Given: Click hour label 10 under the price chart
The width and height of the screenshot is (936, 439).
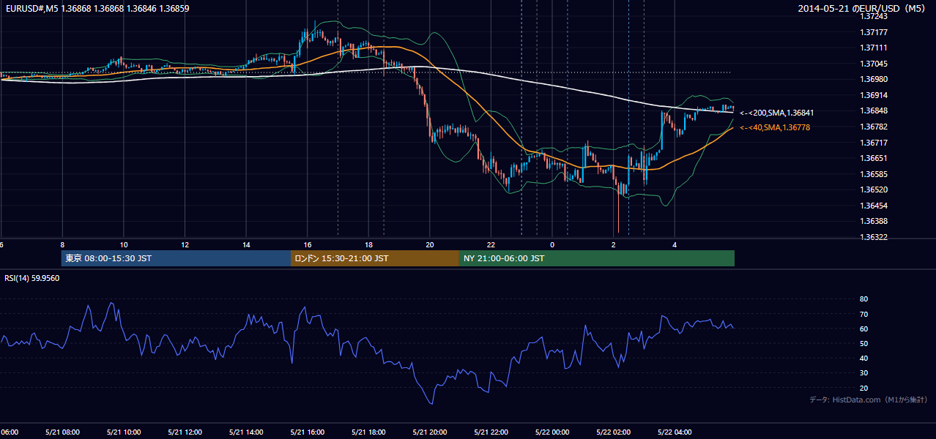Looking at the screenshot, I should [124, 244].
